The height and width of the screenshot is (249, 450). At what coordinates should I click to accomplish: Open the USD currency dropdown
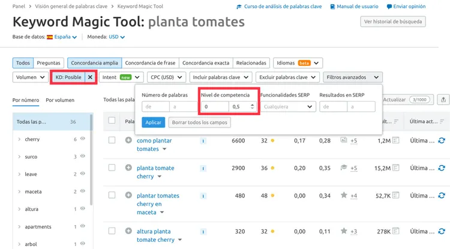pyautogui.click(x=116, y=37)
